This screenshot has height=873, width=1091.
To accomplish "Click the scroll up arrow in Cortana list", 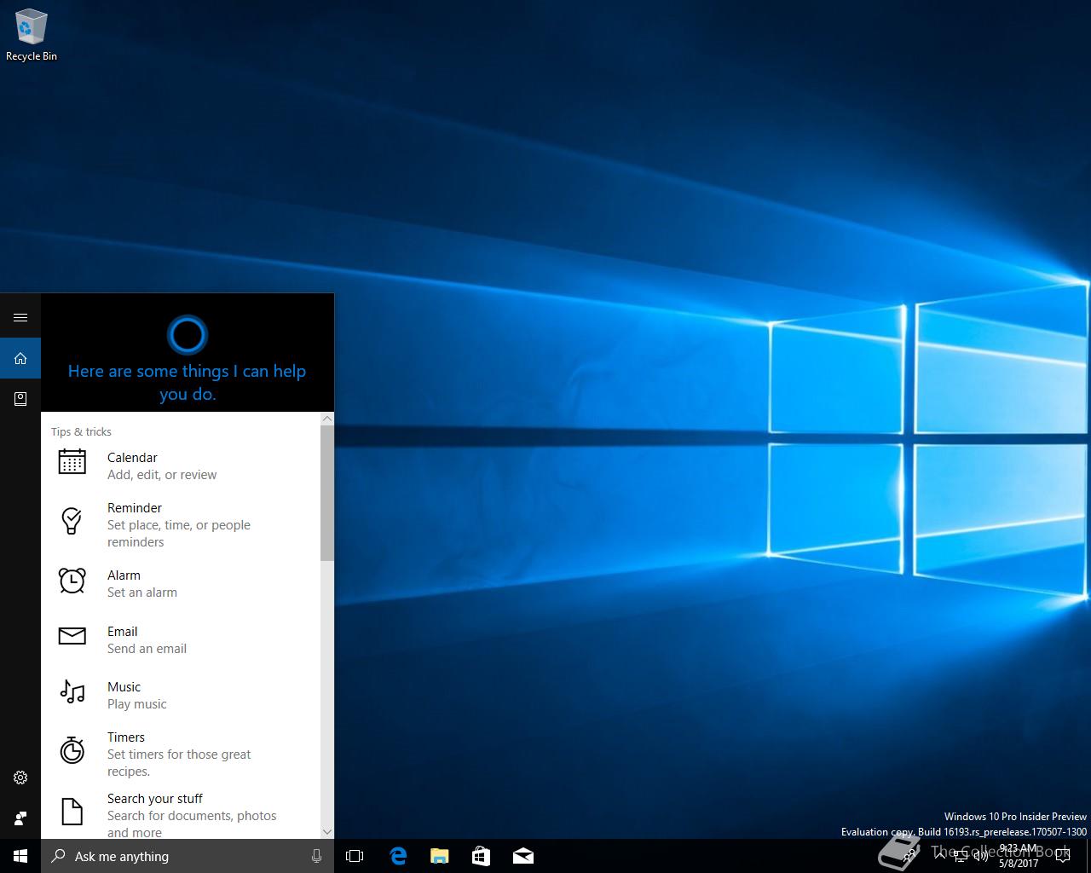I will click(327, 419).
